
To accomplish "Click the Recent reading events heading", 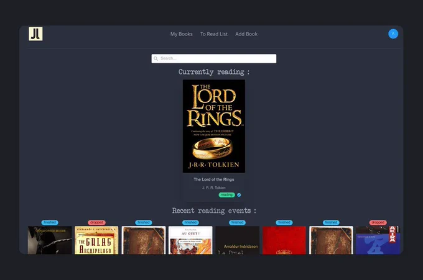I will point(214,210).
